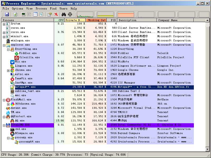
Task: Expand the 360chrome.exe tree node
Action: click(8, 104)
